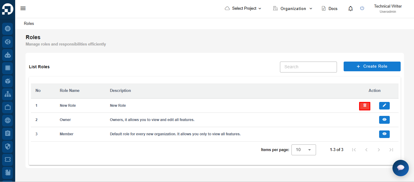Expand the Select Project dropdown
The height and width of the screenshot is (182, 414).
tap(243, 8)
